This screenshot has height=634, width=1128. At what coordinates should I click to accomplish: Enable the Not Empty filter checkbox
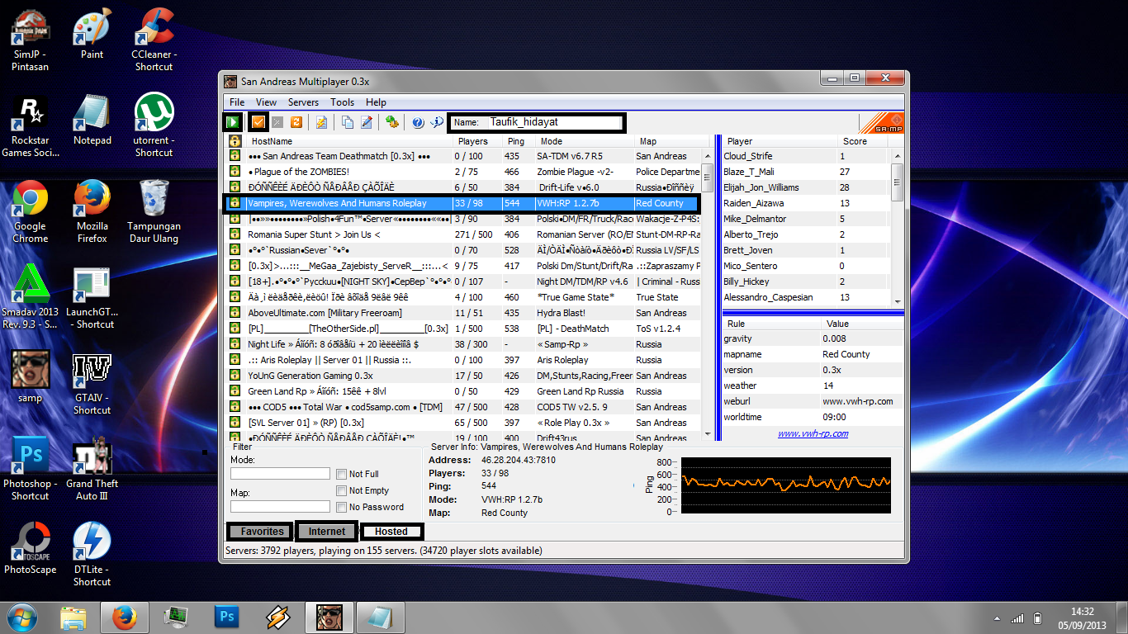[x=342, y=490]
